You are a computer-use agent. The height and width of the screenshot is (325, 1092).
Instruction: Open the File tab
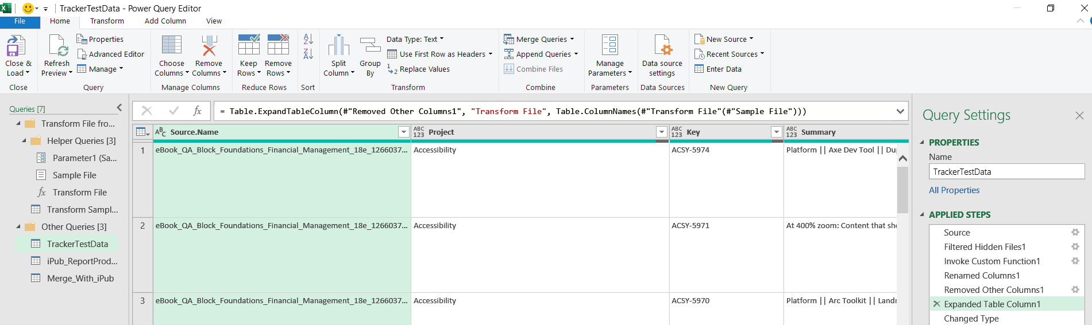[20, 21]
